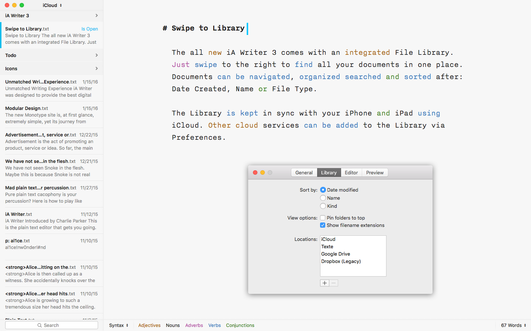The image size is (531, 331).
Task: Click the search magnifier in the sidebar
Action: [x=39, y=325]
